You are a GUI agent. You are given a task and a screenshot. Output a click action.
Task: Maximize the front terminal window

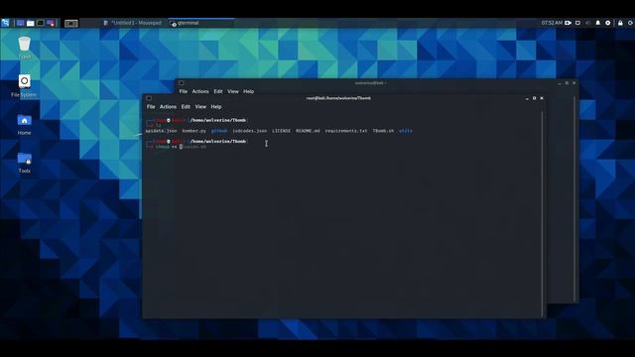click(534, 98)
